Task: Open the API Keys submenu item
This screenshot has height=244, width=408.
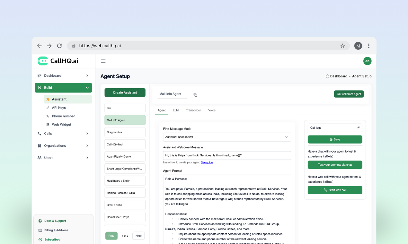Action: (x=68, y=108)
